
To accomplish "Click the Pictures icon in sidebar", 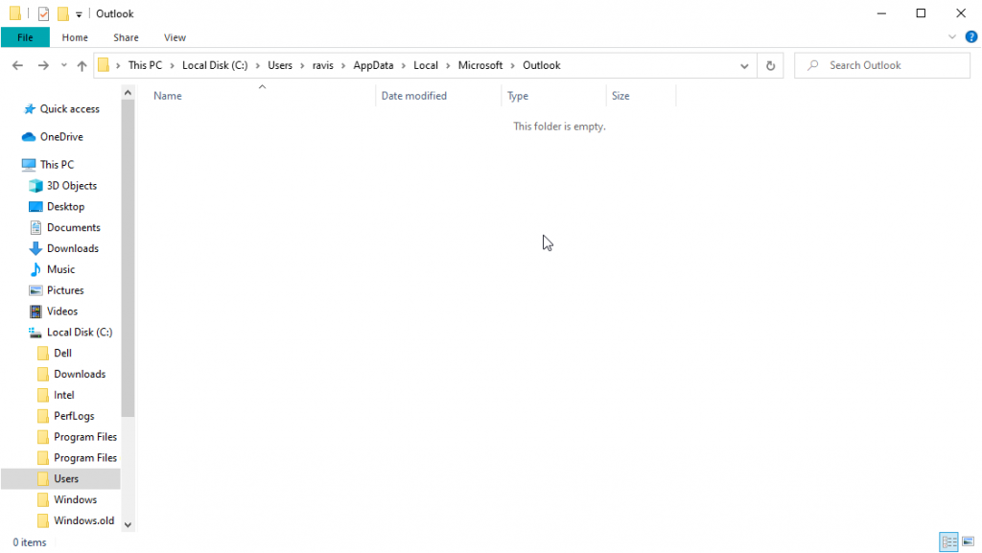I will pos(35,290).
